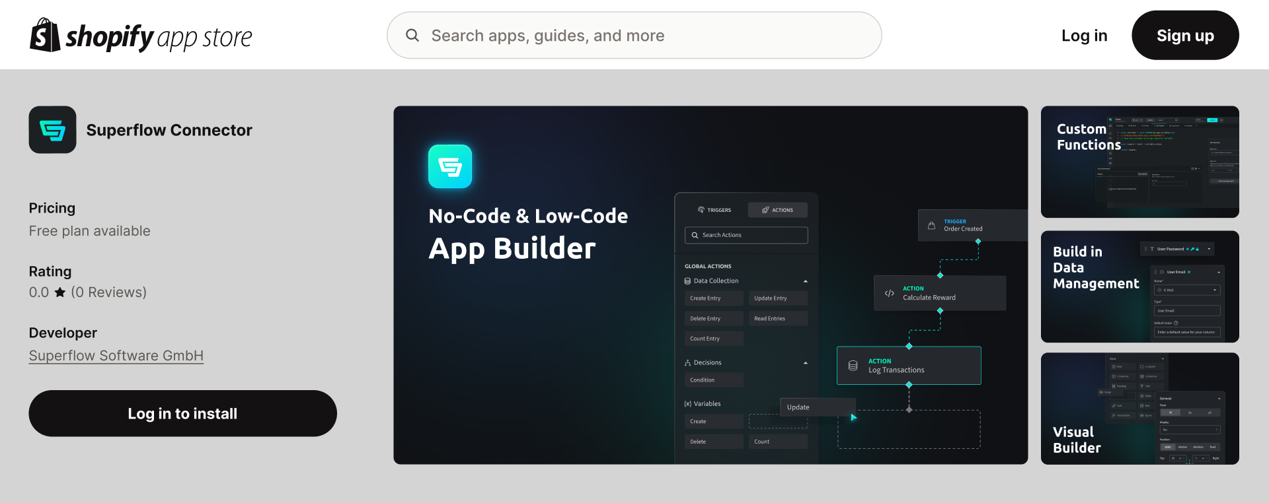Image resolution: width=1269 pixels, height=503 pixels.
Task: Click the search magnifier icon
Action: pos(412,35)
